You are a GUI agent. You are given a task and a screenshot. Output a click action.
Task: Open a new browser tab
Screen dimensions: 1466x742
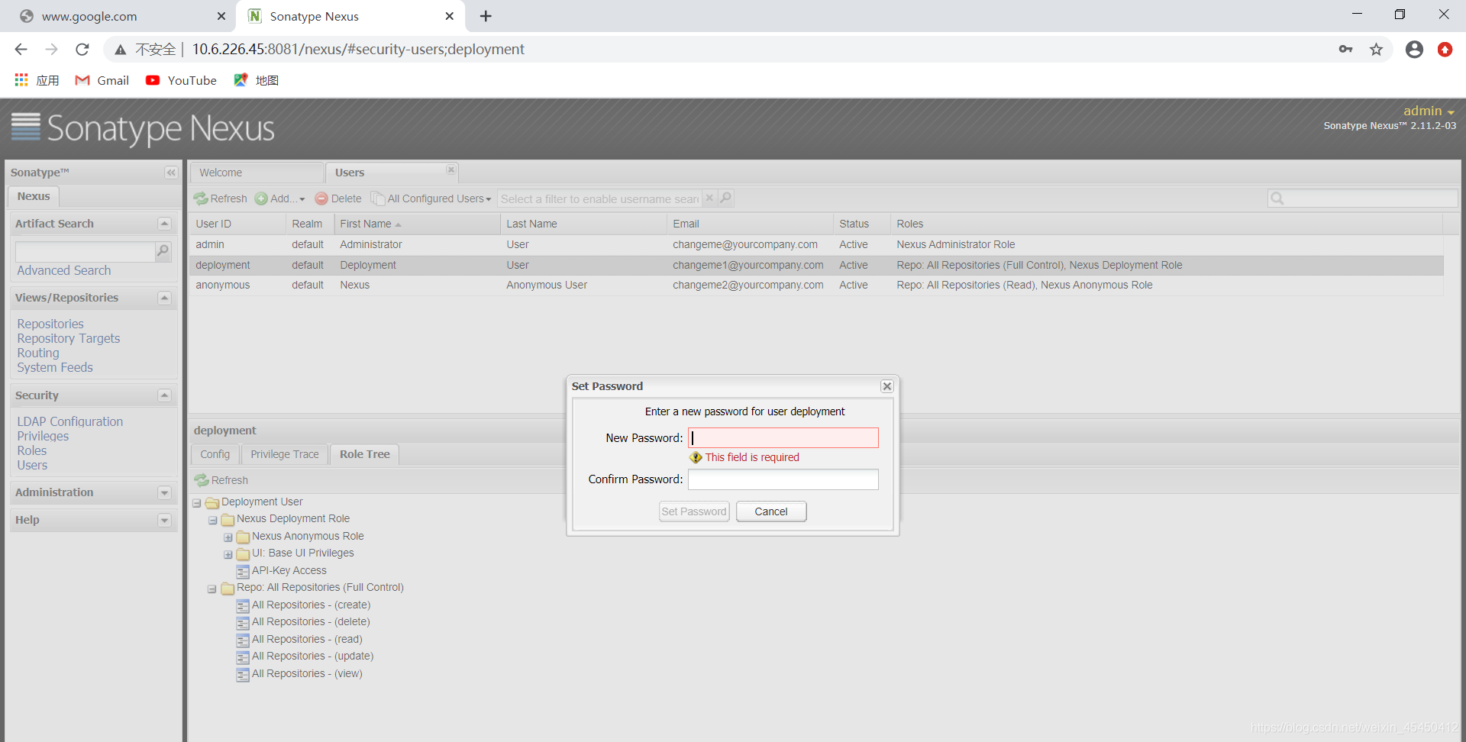point(486,16)
